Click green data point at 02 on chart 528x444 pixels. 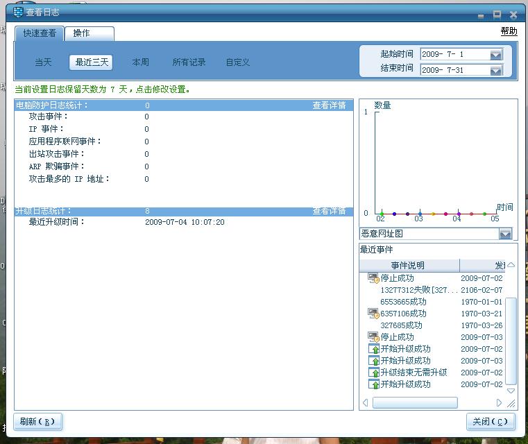tap(382, 214)
